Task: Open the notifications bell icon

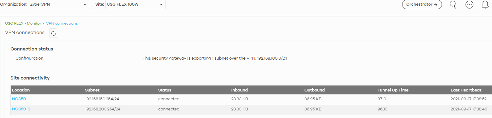Action: tap(485, 4)
